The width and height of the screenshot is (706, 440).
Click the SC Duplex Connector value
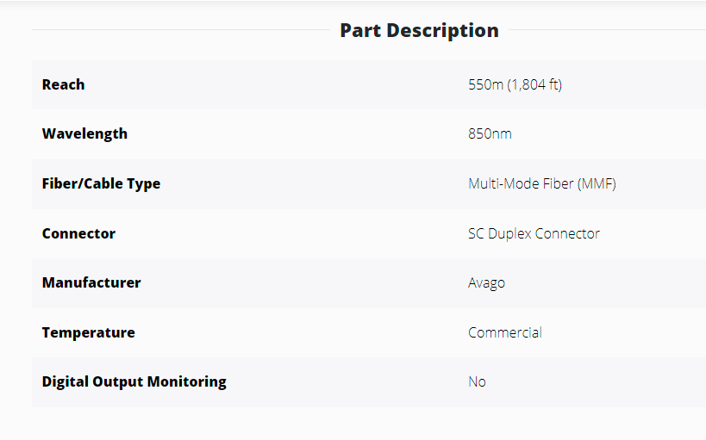coord(534,233)
